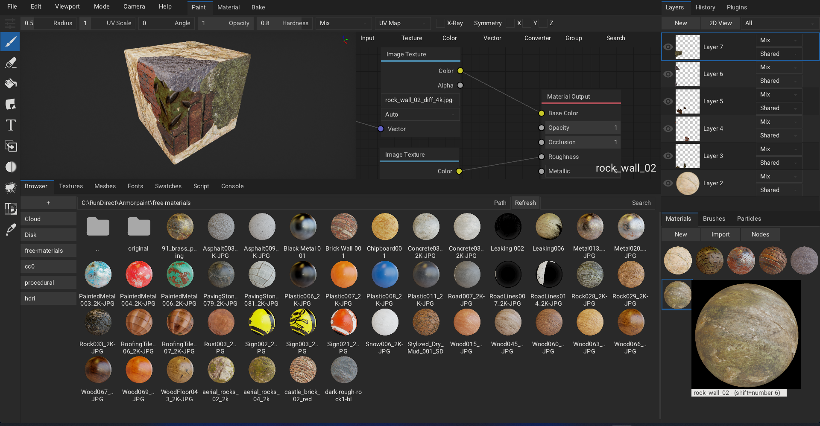820x426 pixels.
Task: Select the Fill tool
Action: point(10,84)
